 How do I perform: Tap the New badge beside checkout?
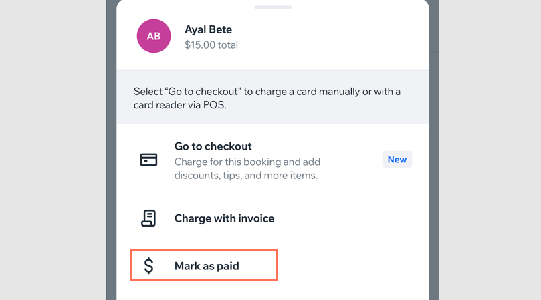click(x=397, y=160)
